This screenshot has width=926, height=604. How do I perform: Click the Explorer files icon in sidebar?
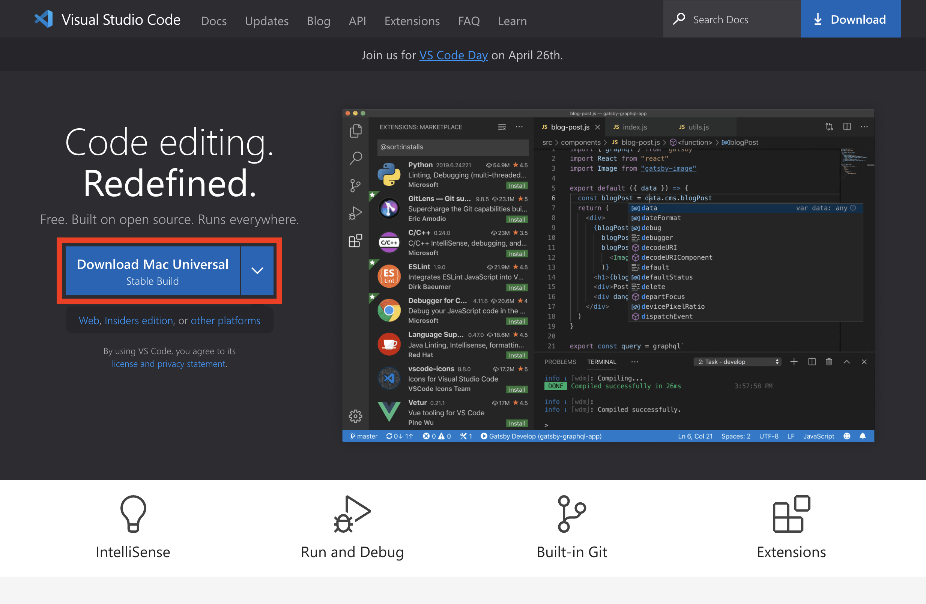click(356, 131)
